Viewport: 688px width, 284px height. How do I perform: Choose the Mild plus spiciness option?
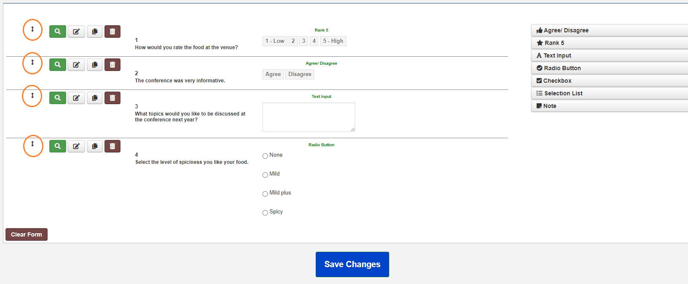(265, 194)
